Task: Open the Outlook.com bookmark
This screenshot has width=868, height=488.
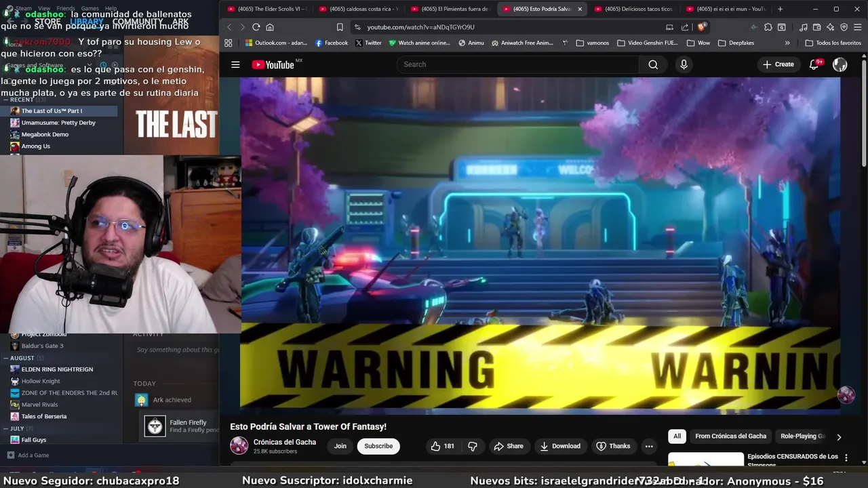Action: tap(276, 43)
